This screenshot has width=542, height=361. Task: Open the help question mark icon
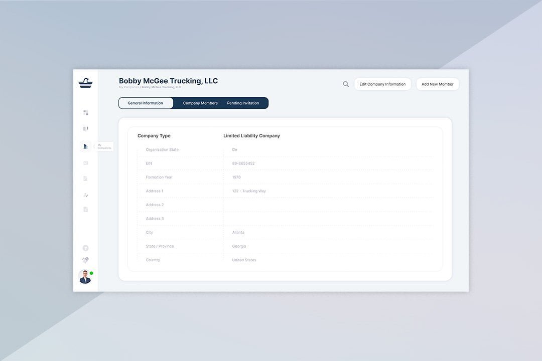point(85,248)
